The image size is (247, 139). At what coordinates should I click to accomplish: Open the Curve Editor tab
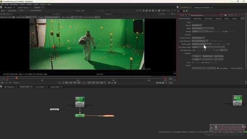40,87
